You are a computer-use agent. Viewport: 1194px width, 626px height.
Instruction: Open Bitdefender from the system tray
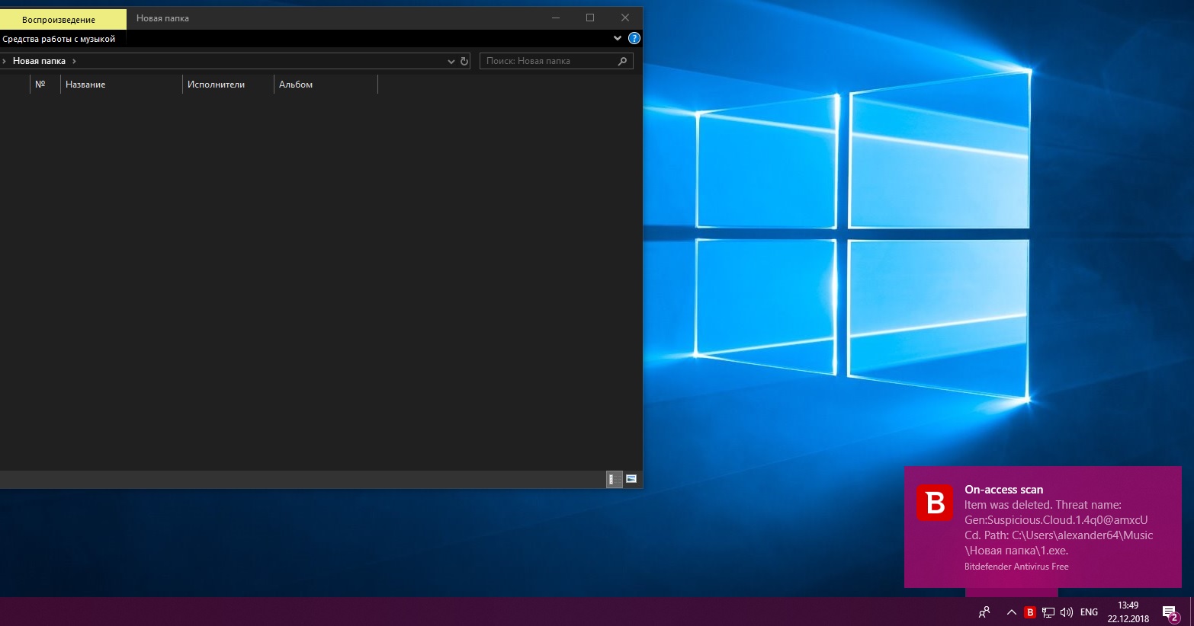(1030, 612)
